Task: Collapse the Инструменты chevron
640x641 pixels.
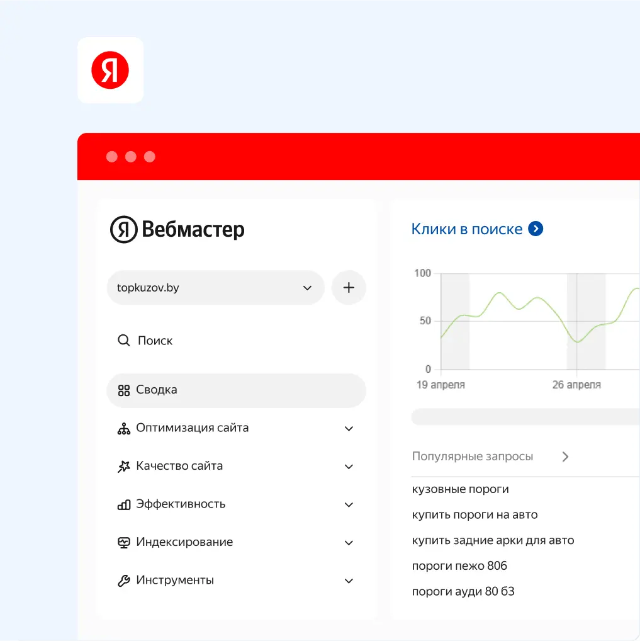Action: (x=349, y=580)
